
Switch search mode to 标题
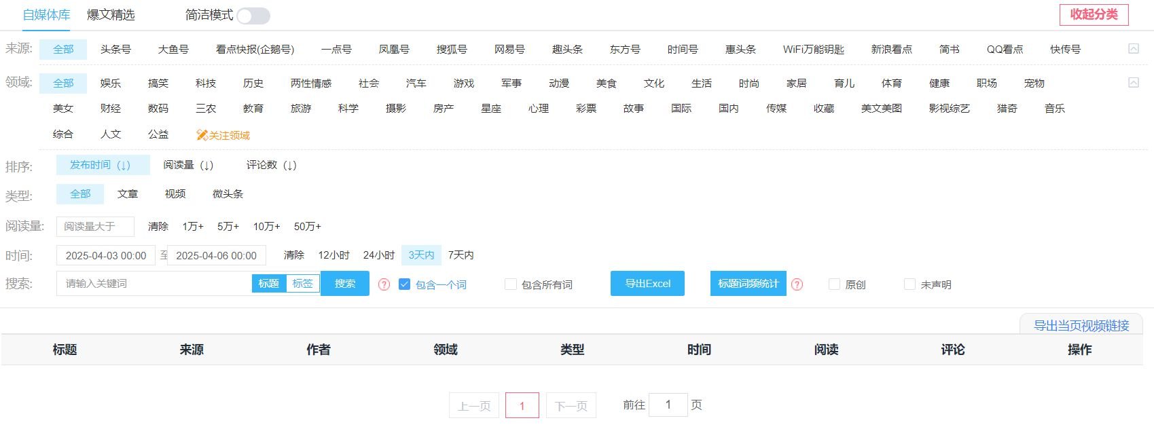point(268,284)
